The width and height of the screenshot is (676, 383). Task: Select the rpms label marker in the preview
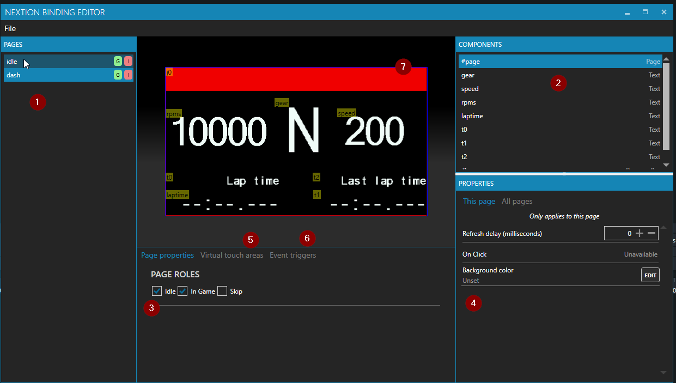173,113
